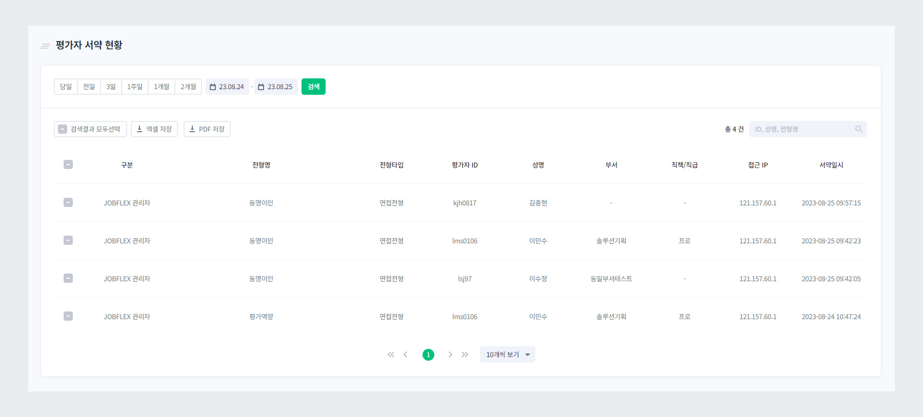This screenshot has width=923, height=417.
Task: Select the 1개월 period tab
Action: pos(162,87)
